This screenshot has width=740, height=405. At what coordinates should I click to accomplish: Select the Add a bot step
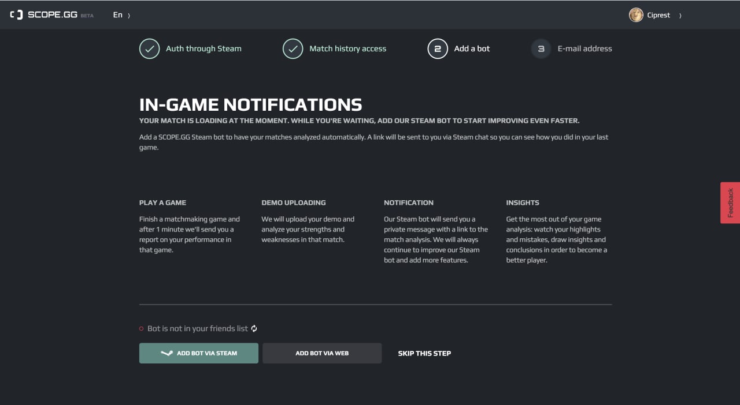(x=472, y=49)
